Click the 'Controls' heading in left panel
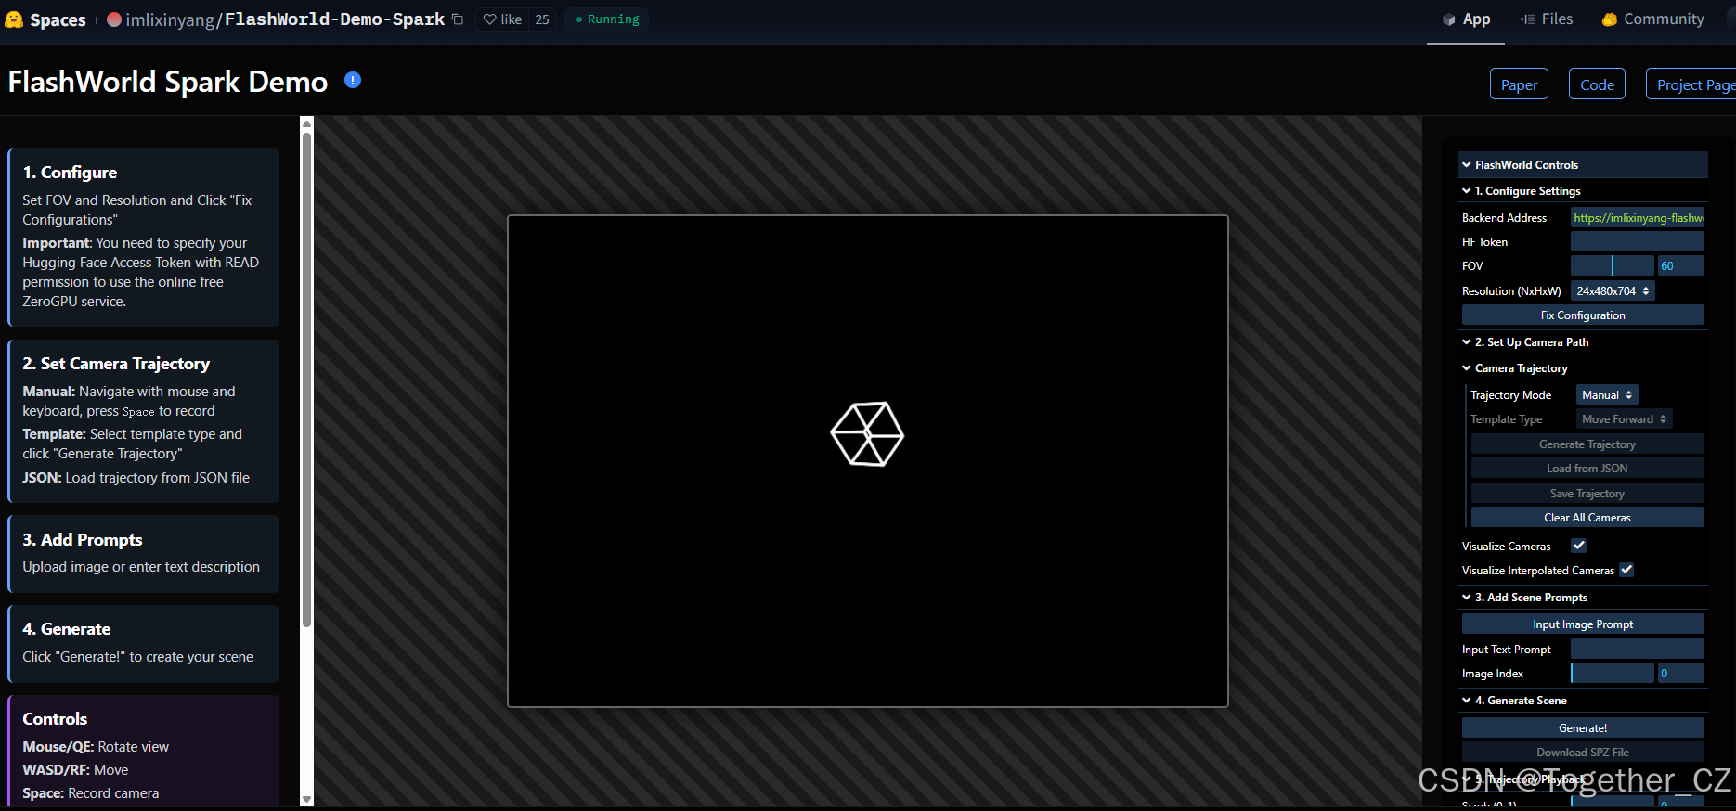This screenshot has width=1736, height=811. 55,718
